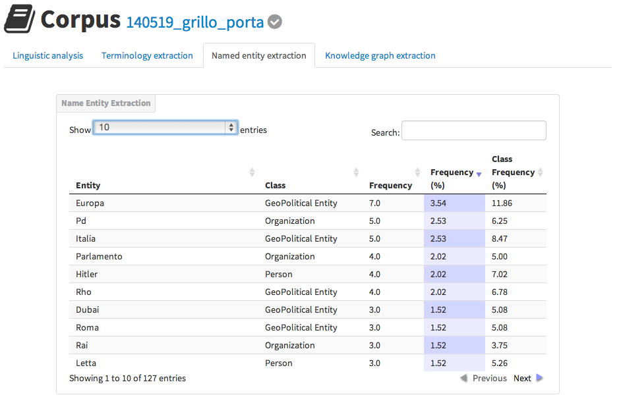
Task: Click Rho's 6.78 class frequency value
Action: point(500,292)
